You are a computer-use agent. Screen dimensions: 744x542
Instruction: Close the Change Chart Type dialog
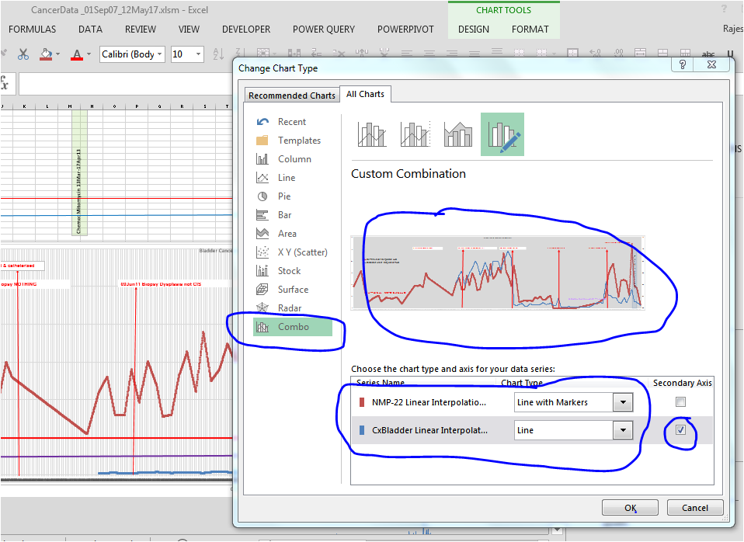tap(711, 64)
